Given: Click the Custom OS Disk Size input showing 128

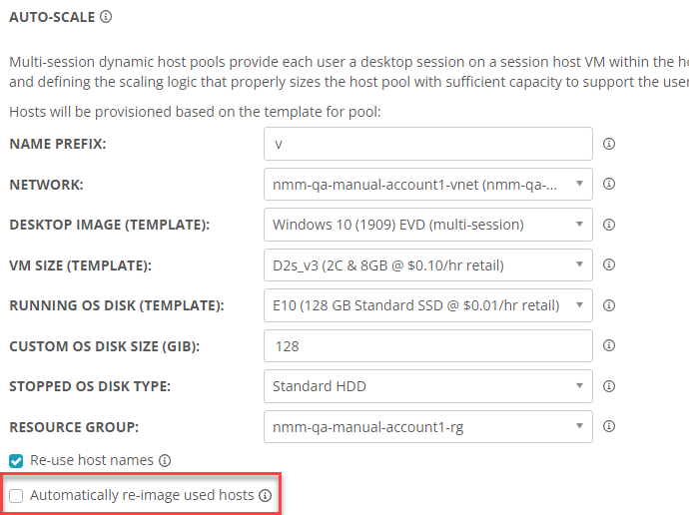Looking at the screenshot, I should [x=428, y=346].
